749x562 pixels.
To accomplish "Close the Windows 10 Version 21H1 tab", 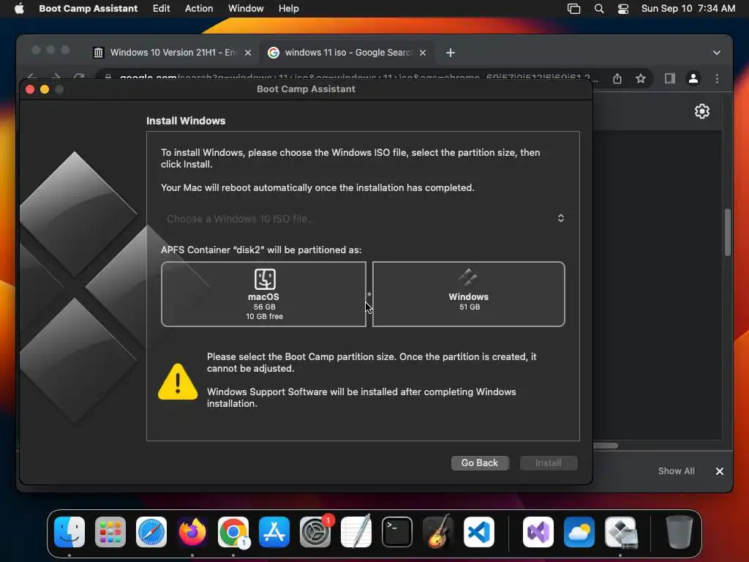I will click(x=248, y=53).
